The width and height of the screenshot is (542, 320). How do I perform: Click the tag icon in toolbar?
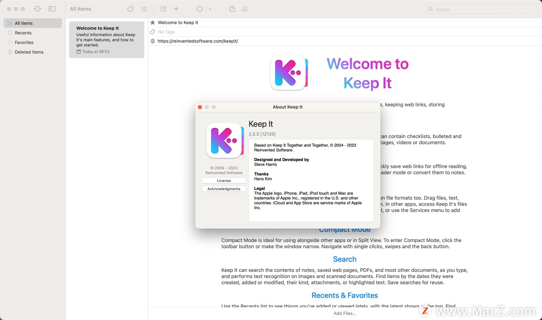click(x=130, y=9)
